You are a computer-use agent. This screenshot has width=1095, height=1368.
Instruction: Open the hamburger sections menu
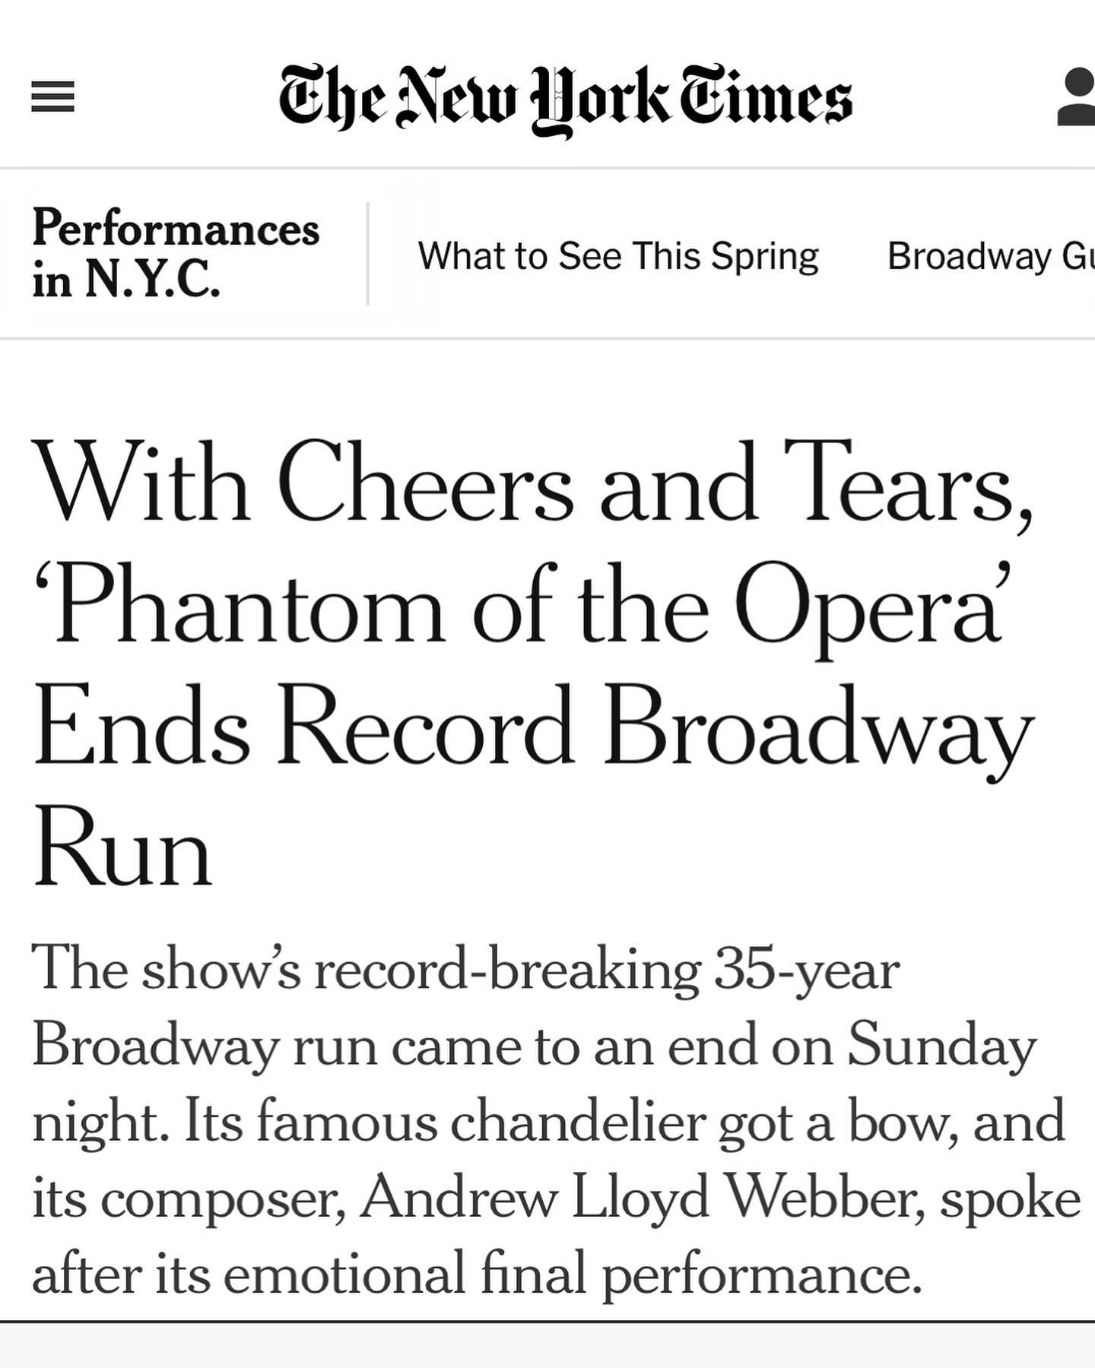[x=52, y=97]
